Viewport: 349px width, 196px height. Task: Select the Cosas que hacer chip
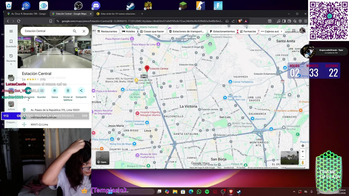tap(152, 31)
